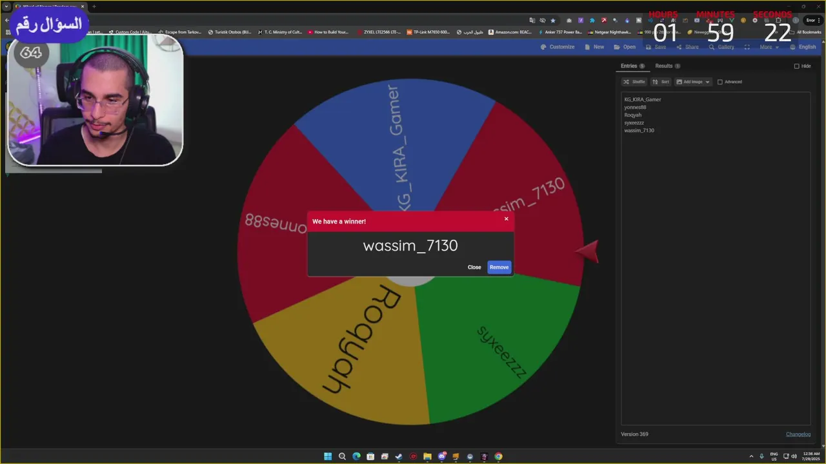Shuffle the entries list

click(x=634, y=82)
